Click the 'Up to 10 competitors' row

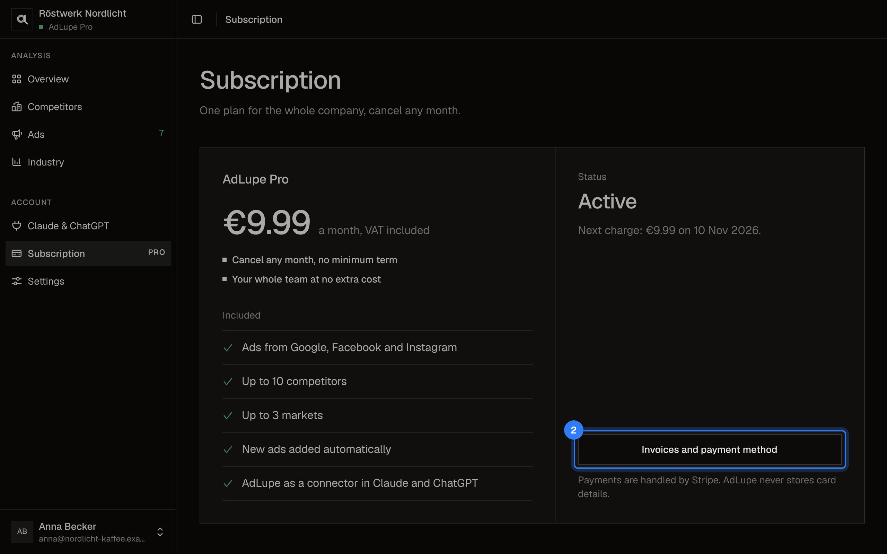(378, 382)
